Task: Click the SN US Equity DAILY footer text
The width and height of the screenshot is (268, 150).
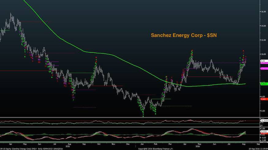Action: [x=32, y=149]
